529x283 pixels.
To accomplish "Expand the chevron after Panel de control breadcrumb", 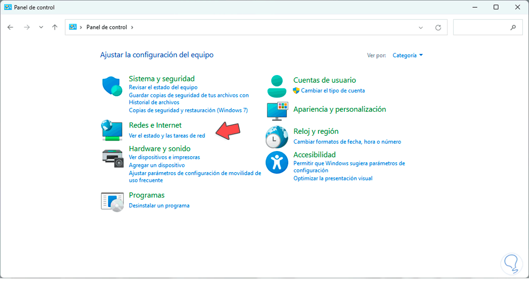I will (x=132, y=27).
